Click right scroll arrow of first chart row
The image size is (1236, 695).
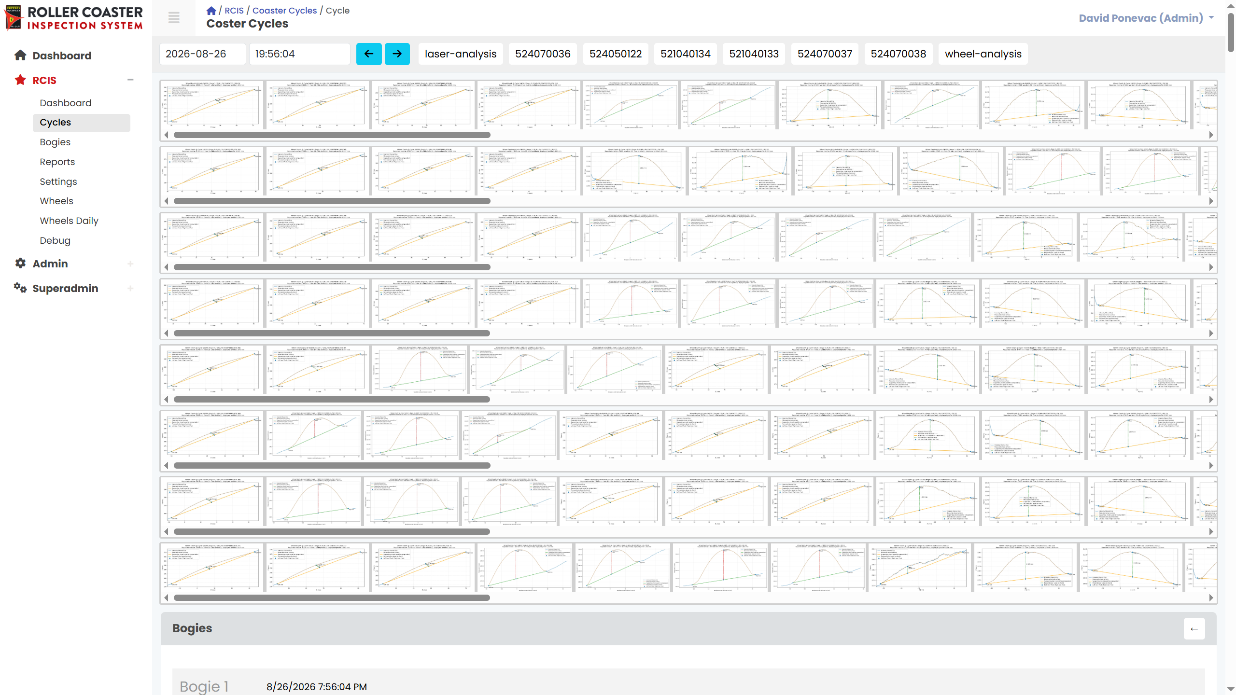click(1211, 135)
